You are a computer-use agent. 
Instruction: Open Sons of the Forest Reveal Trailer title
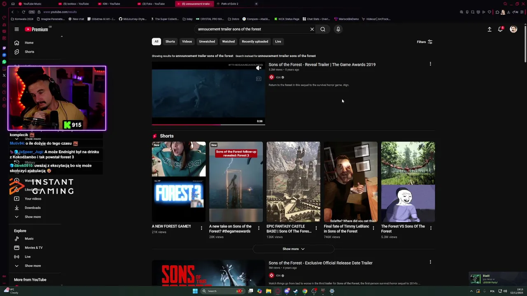322,65
